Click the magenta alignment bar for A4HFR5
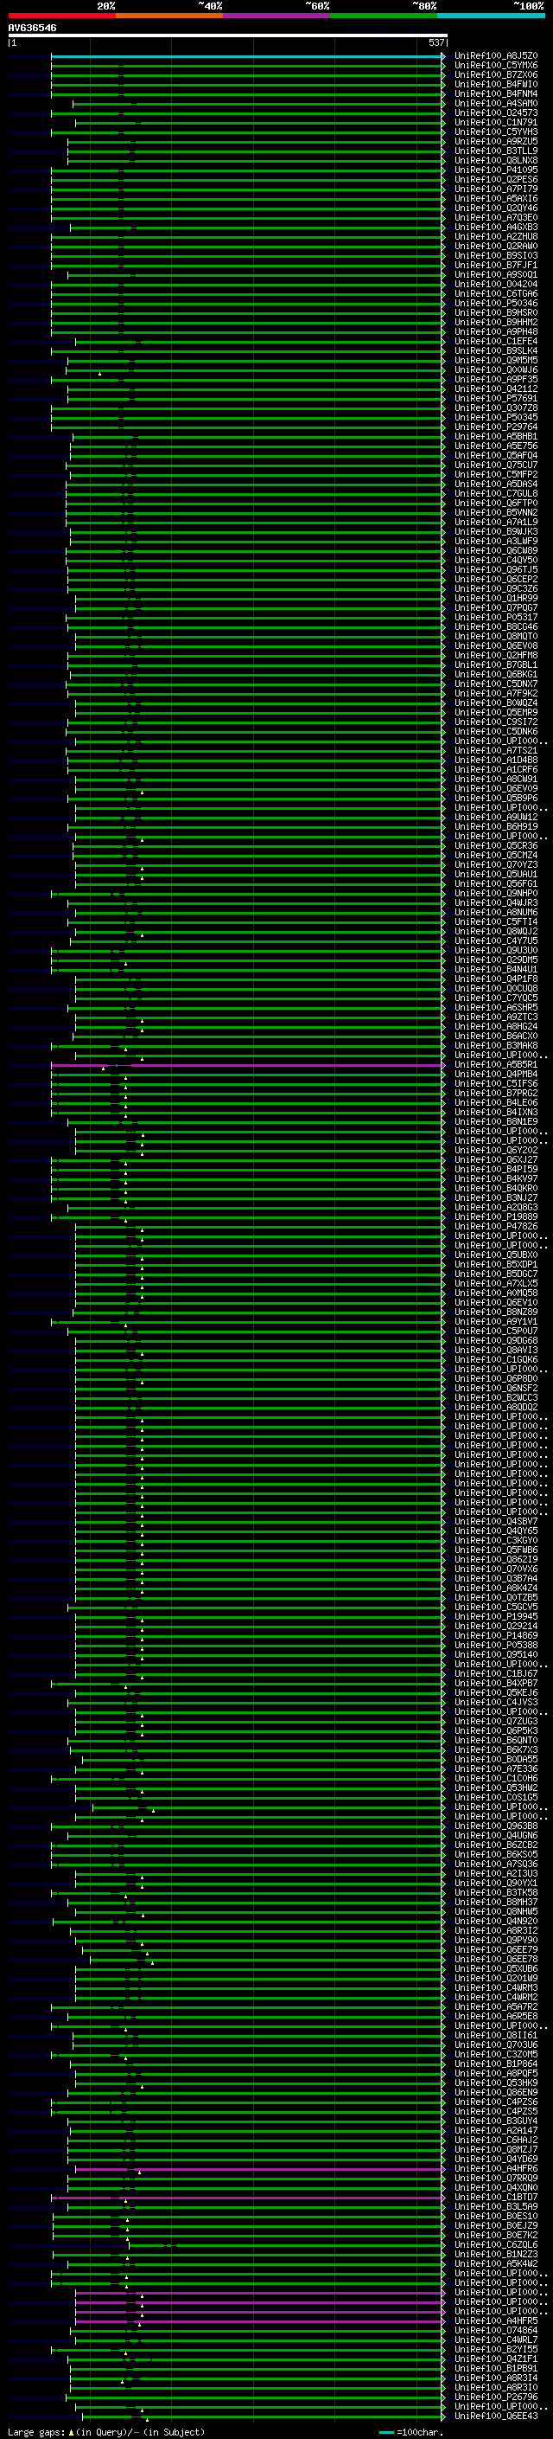Image resolution: width=553 pixels, height=2439 pixels. point(259,2321)
